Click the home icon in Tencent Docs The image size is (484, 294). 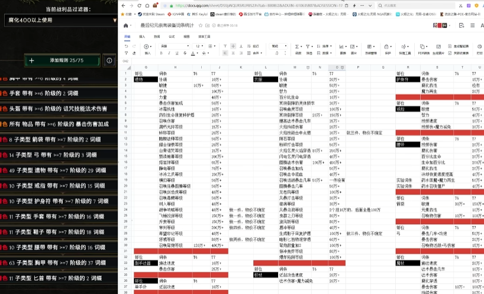tap(126, 26)
